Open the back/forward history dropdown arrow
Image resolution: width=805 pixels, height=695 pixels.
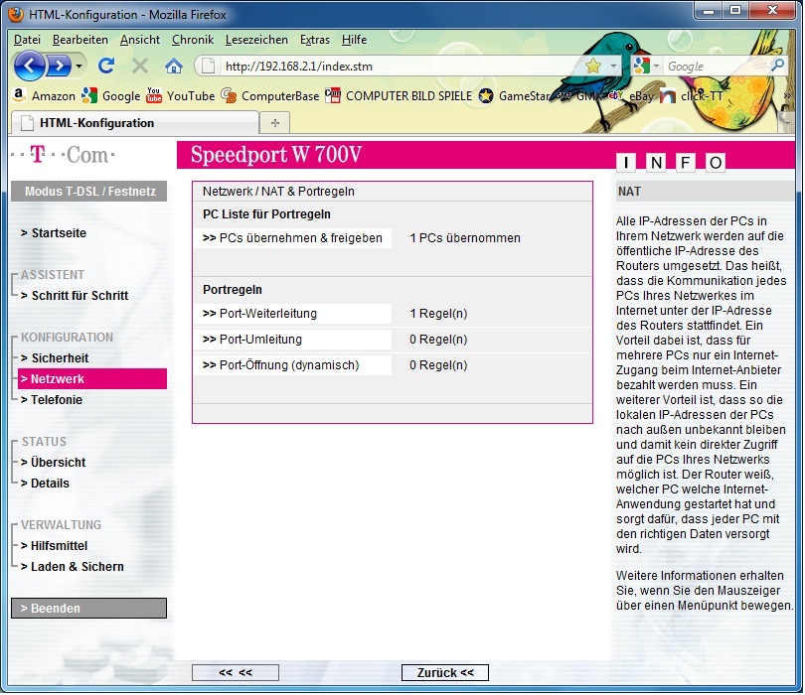tap(79, 66)
